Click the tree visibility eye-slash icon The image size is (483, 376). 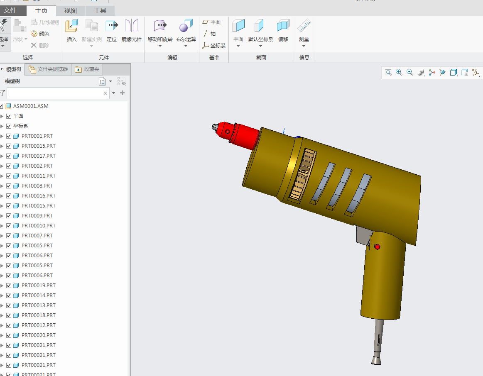(122, 81)
